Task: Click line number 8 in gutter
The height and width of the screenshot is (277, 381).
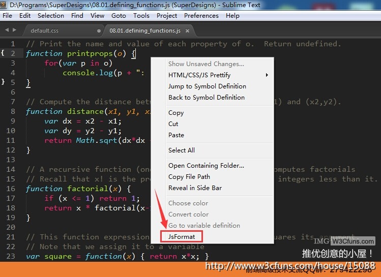Action: [x=13, y=111]
